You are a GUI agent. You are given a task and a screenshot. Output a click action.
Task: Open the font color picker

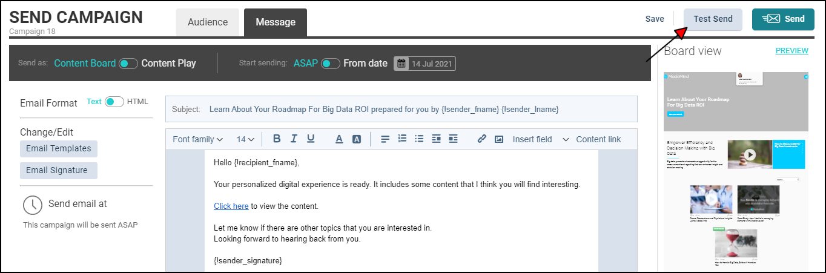pos(339,139)
